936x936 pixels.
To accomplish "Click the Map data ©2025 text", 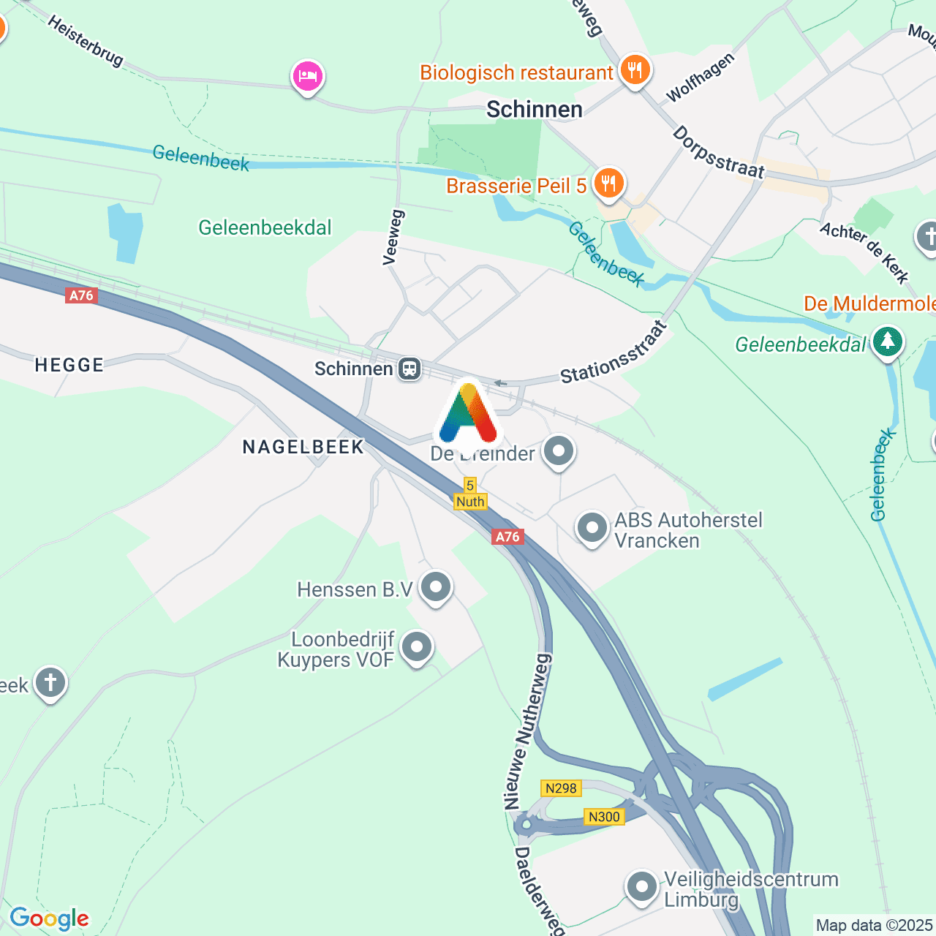I will pyautogui.click(x=874, y=926).
